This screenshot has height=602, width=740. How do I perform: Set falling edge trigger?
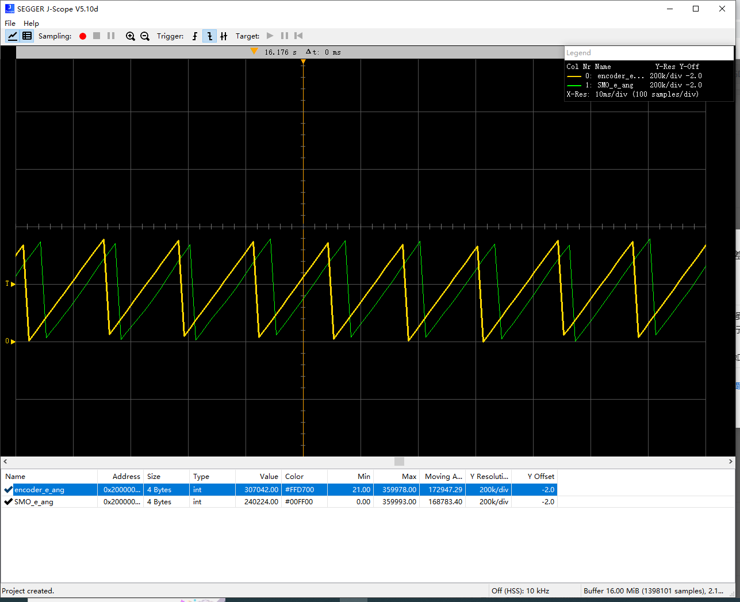(x=209, y=36)
